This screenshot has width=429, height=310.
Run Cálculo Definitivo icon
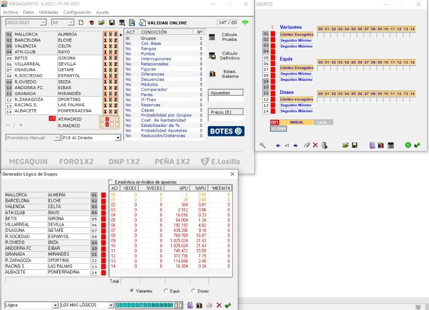[x=213, y=56]
